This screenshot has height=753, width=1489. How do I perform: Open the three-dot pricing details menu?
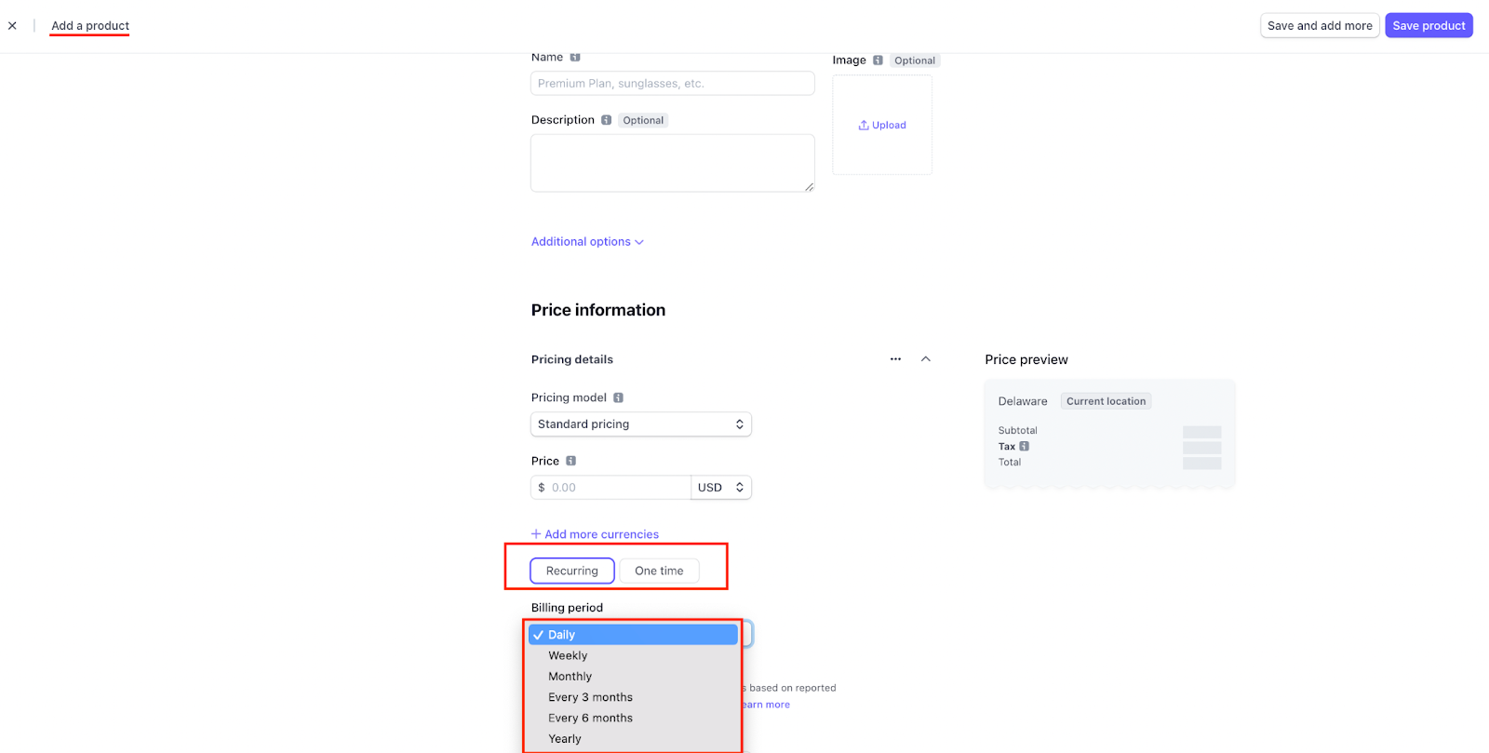click(x=895, y=359)
